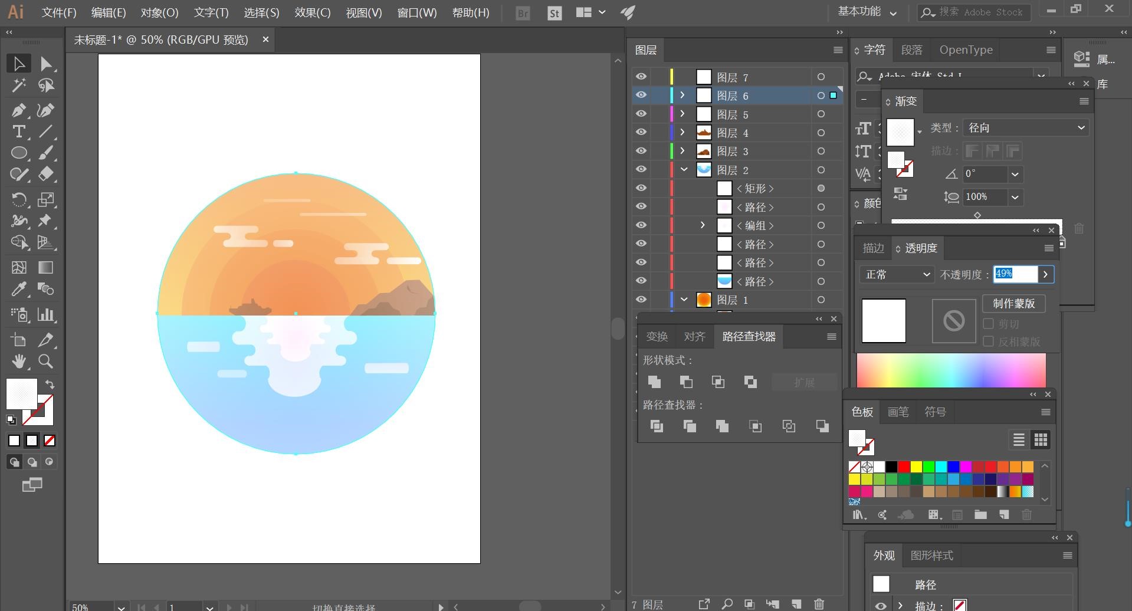Activate the Zoom tool
The image size is (1132, 611).
[x=45, y=361]
